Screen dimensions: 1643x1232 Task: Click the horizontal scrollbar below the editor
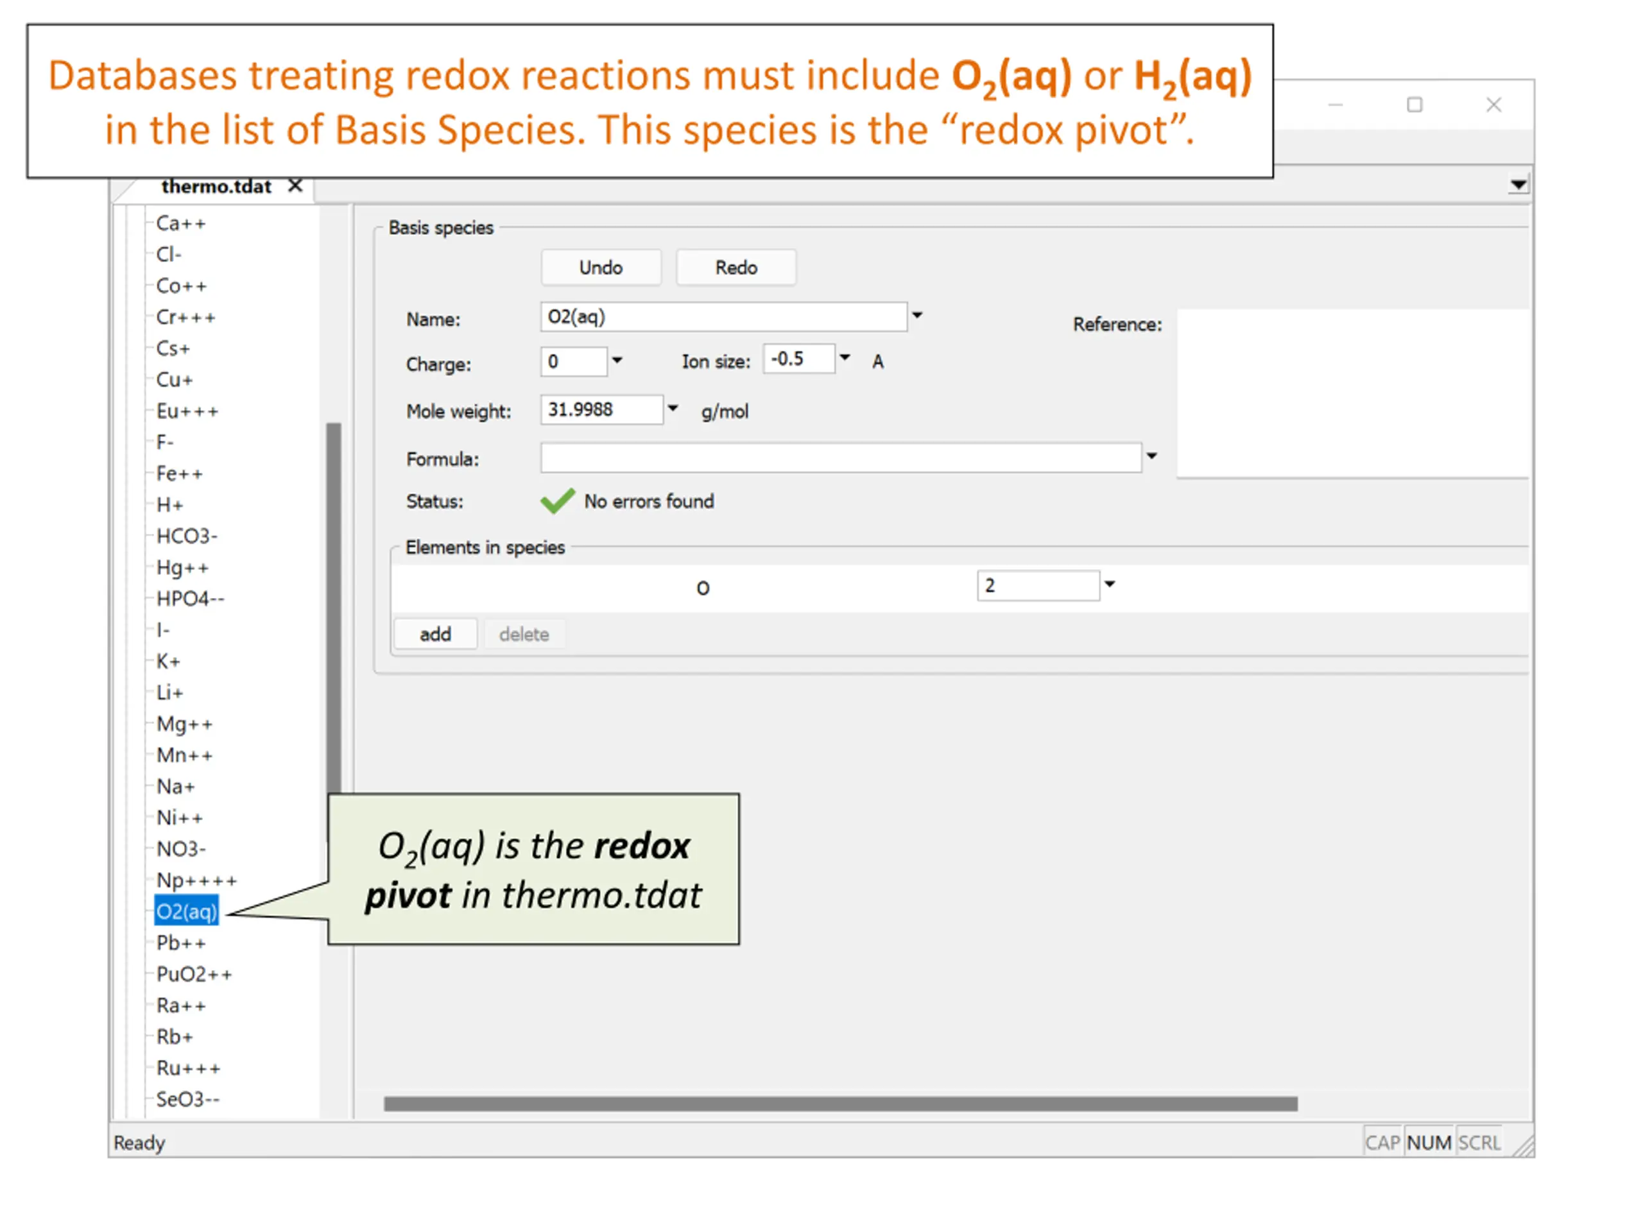click(x=841, y=1104)
